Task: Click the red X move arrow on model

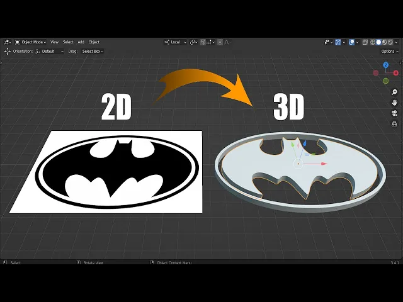Action: pyautogui.click(x=324, y=164)
